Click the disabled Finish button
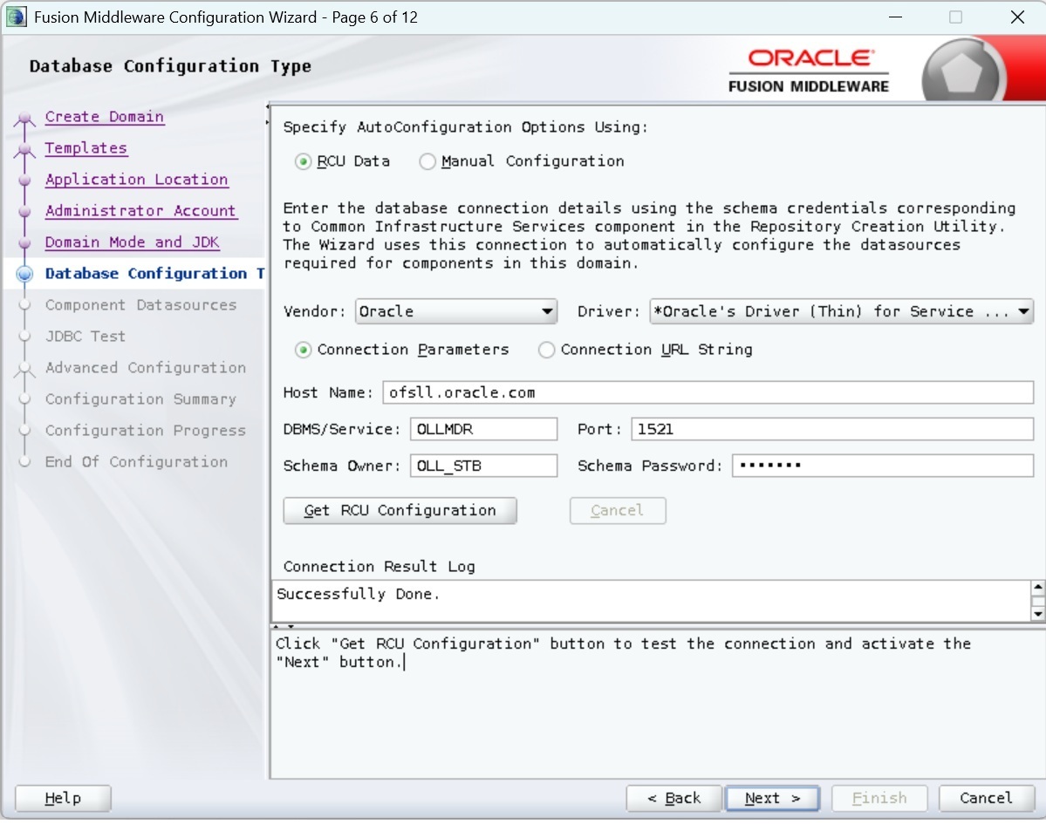 pos(879,798)
